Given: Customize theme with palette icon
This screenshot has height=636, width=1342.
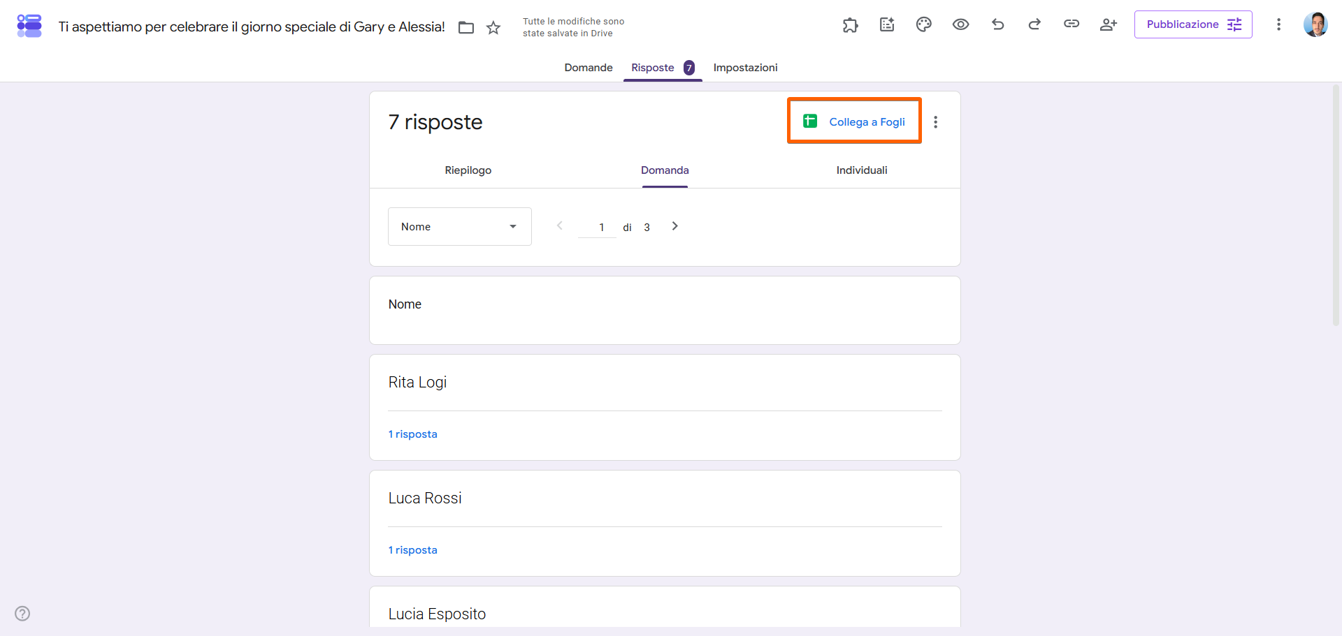Looking at the screenshot, I should [924, 25].
